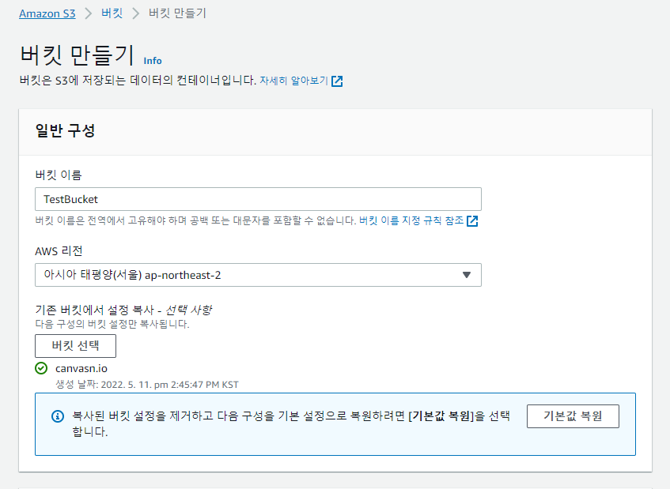
Task: Open the 버킷 이름 지정 규칙 참조 link
Action: coord(411,220)
